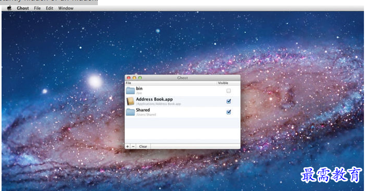Minimize the Ghost window
This screenshot has height=191, width=365.
tap(134, 78)
